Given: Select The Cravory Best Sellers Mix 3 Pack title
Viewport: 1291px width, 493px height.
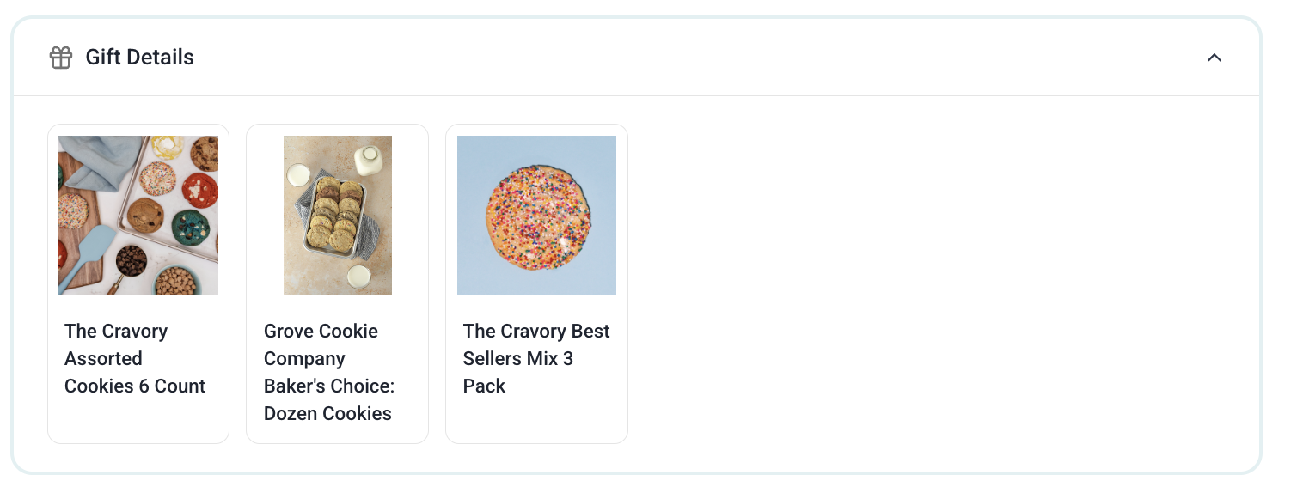Looking at the screenshot, I should pos(536,358).
